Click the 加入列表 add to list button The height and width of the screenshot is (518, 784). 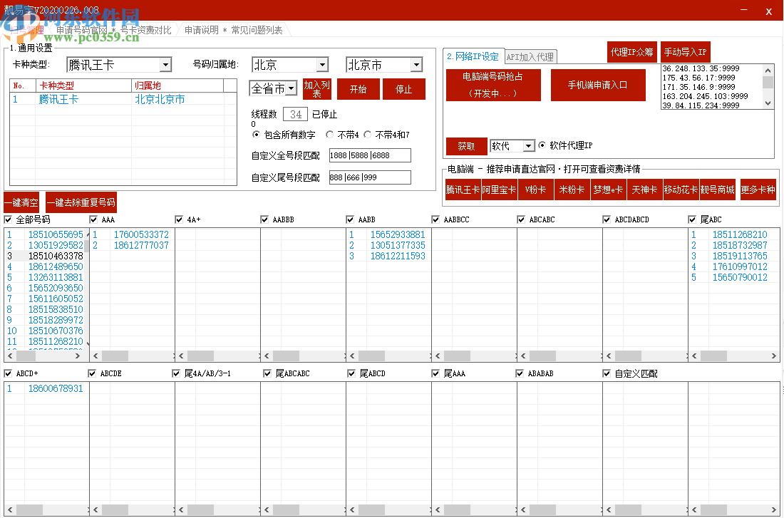point(317,89)
